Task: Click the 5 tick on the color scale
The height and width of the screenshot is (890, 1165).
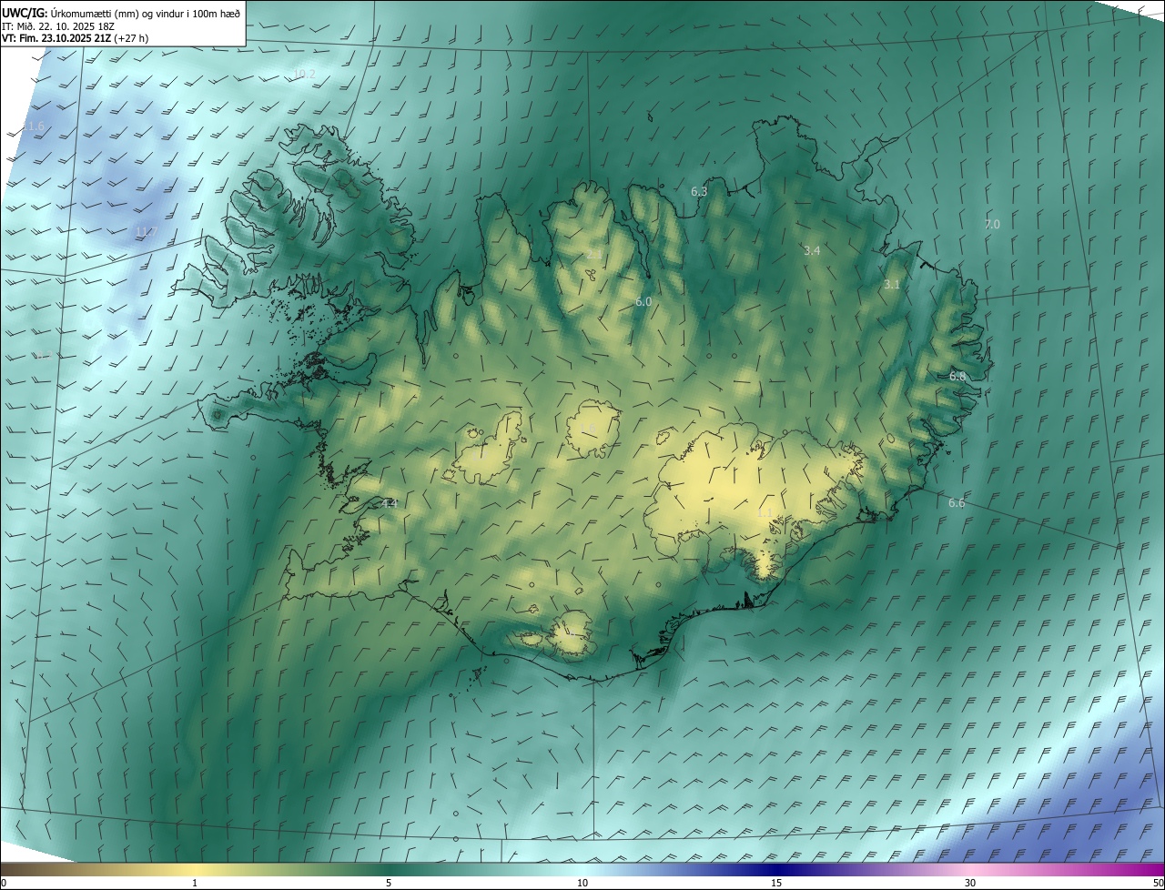Action: [x=389, y=883]
